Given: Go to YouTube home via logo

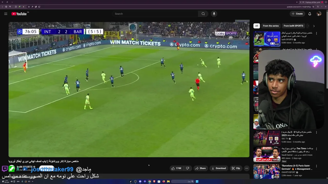Looking at the screenshot, I should tap(19, 14).
